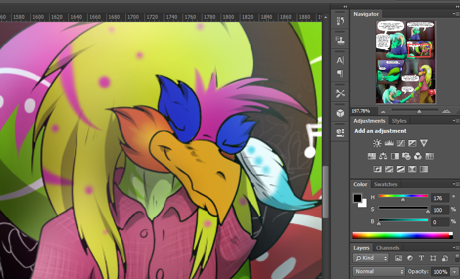Switch to the Channels tab

[x=387, y=248]
